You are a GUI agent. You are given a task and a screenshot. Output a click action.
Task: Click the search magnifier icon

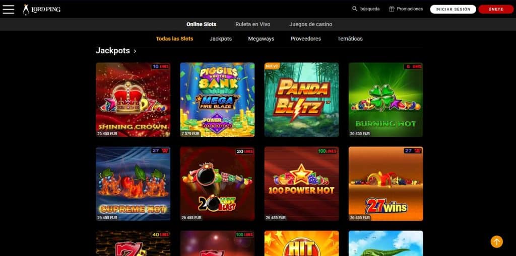355,9
